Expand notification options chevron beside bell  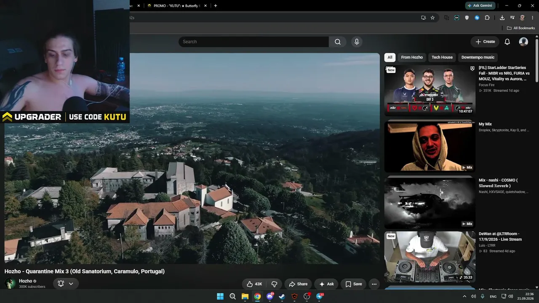point(71,284)
